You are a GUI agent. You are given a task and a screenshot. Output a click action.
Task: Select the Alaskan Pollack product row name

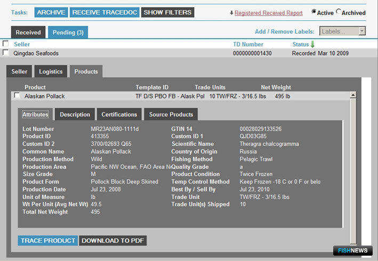coord(45,96)
